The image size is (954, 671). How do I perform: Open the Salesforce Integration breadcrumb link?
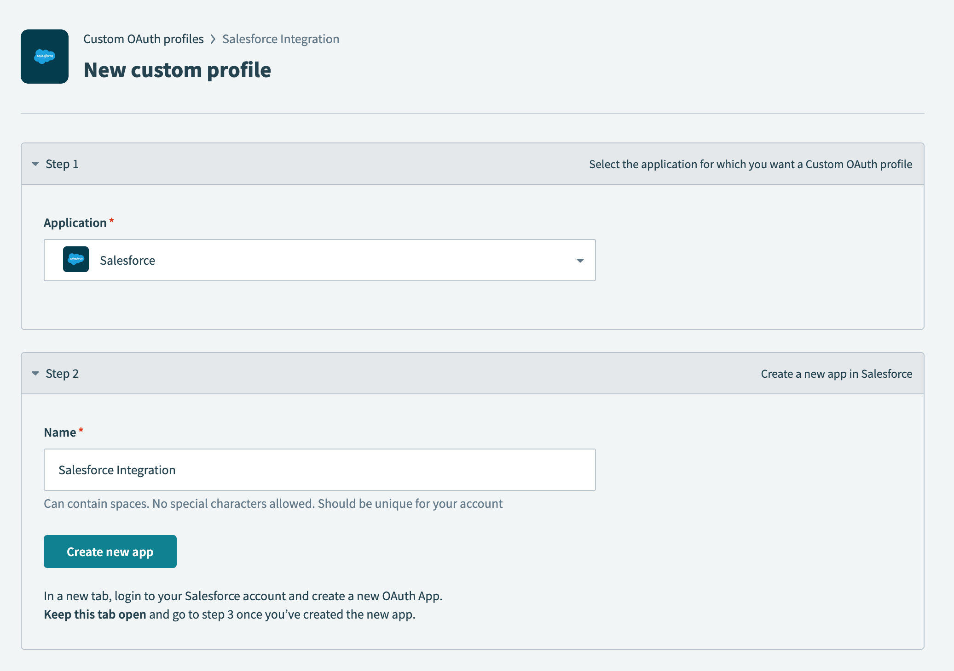point(280,39)
